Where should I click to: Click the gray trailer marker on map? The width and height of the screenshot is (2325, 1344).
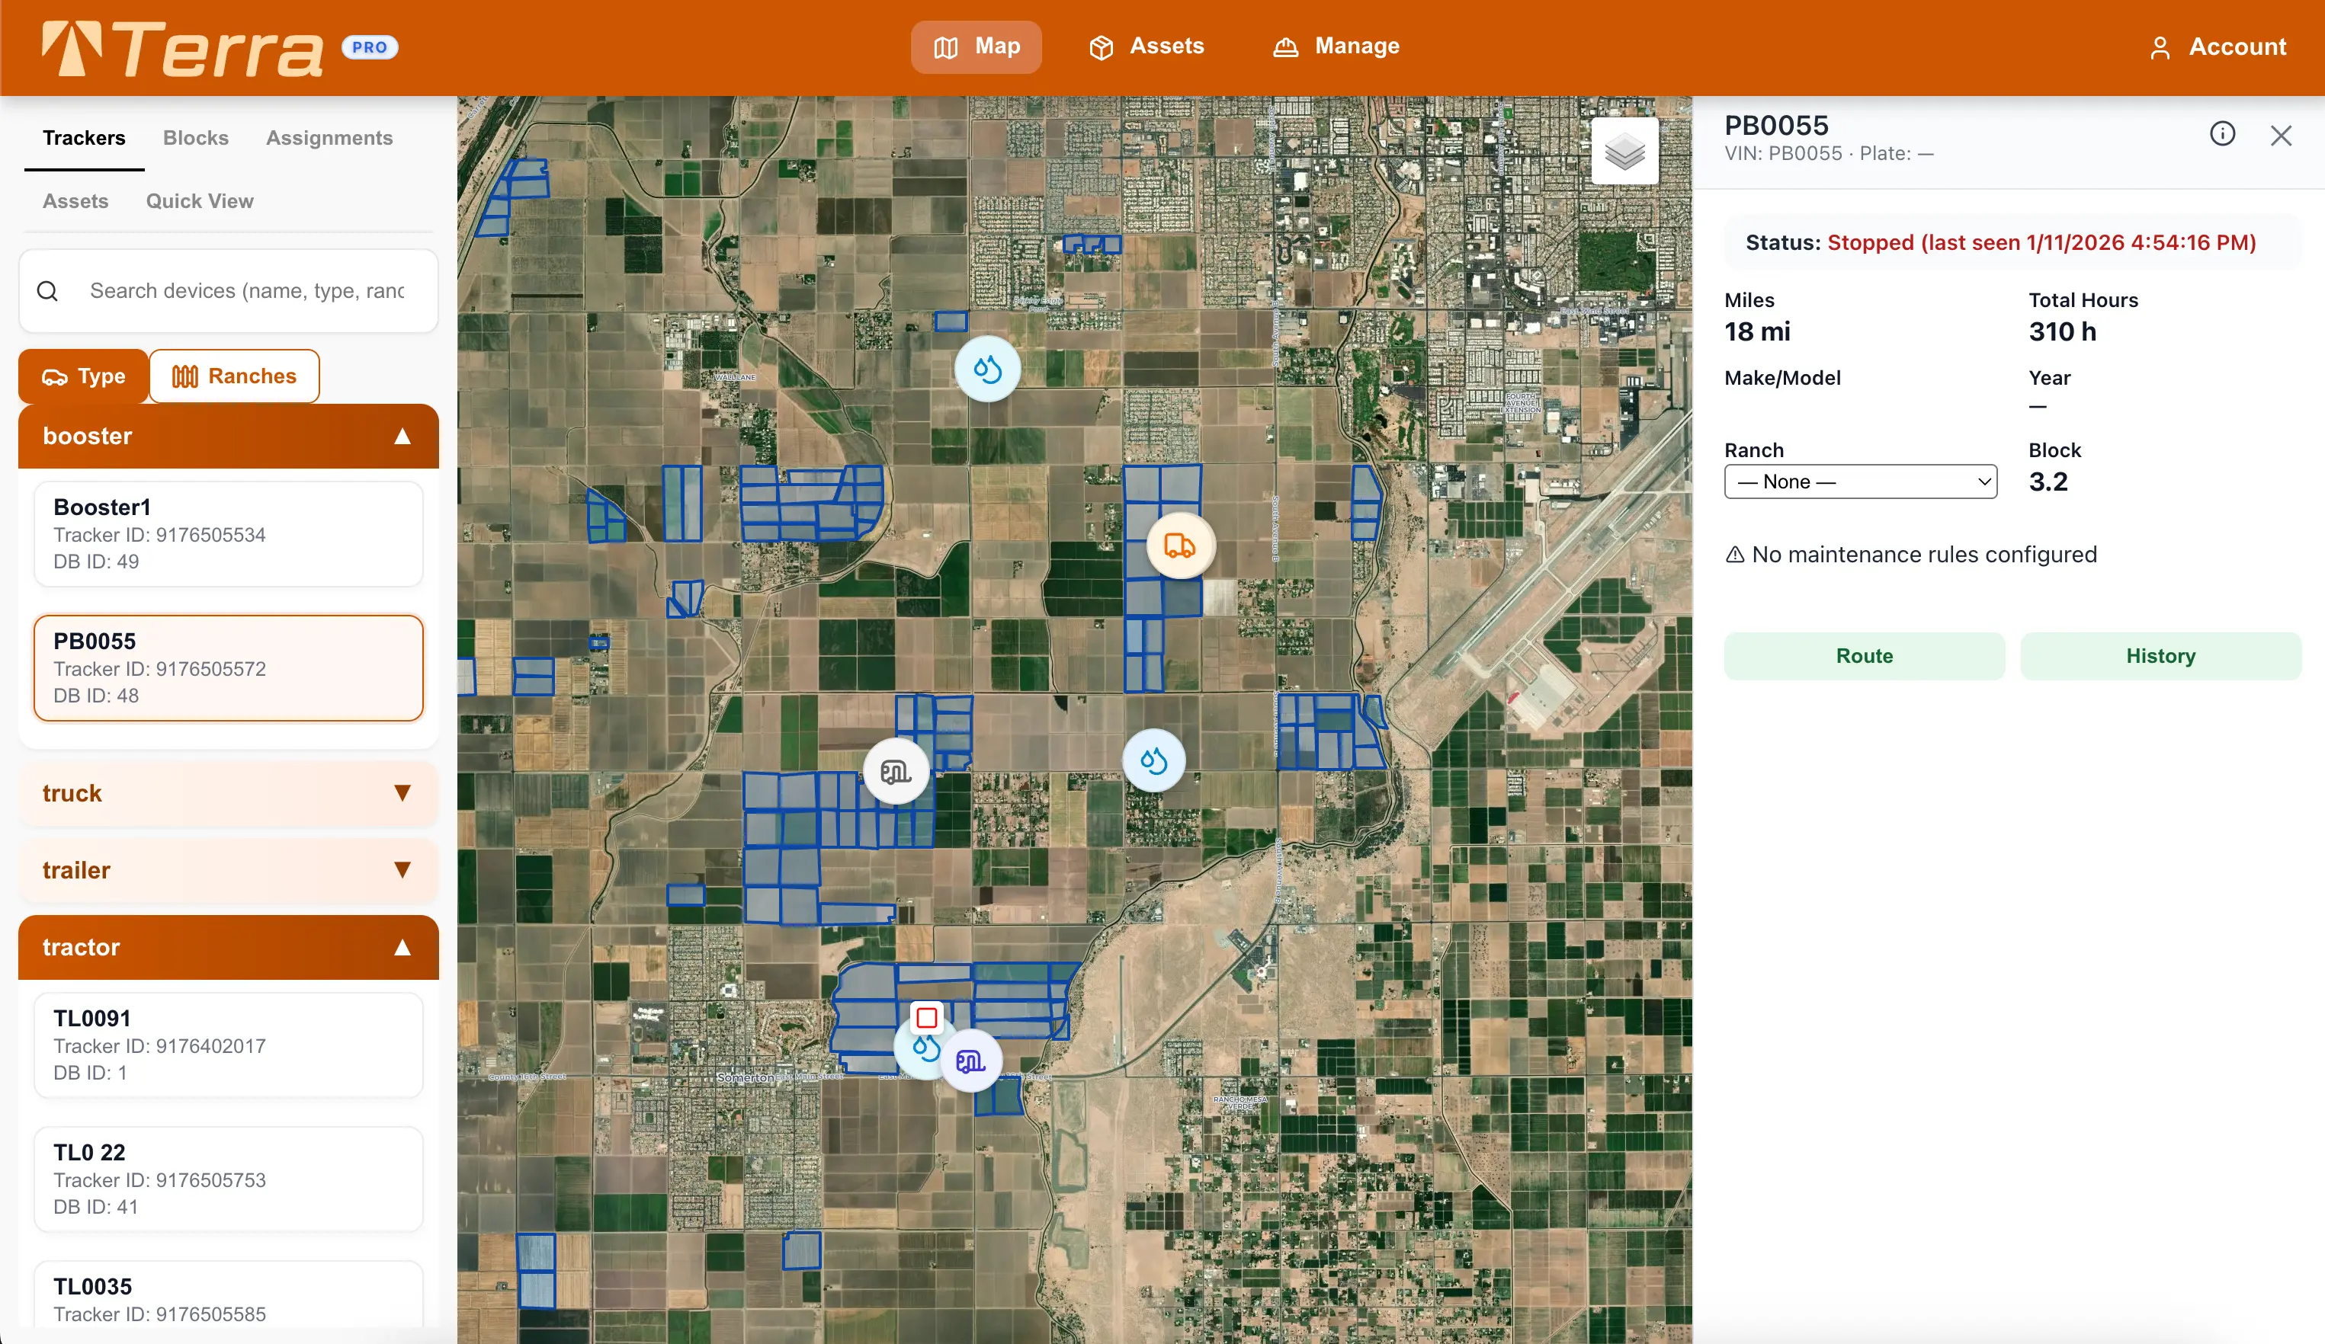895,771
